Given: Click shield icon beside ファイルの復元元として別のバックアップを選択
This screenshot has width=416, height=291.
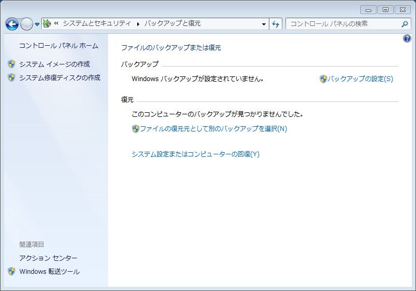Looking at the screenshot, I should 136,129.
